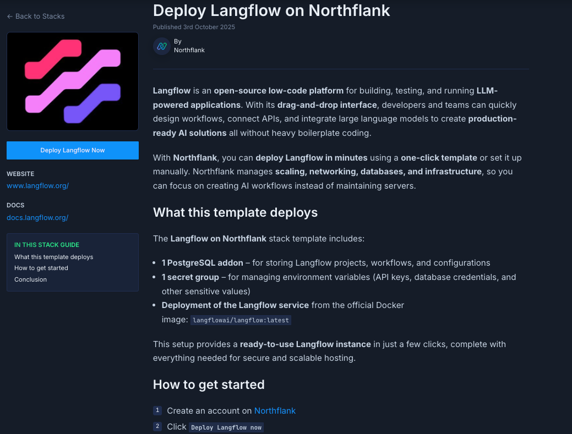
Task: Open the www.langflow.org website link
Action: (x=37, y=186)
